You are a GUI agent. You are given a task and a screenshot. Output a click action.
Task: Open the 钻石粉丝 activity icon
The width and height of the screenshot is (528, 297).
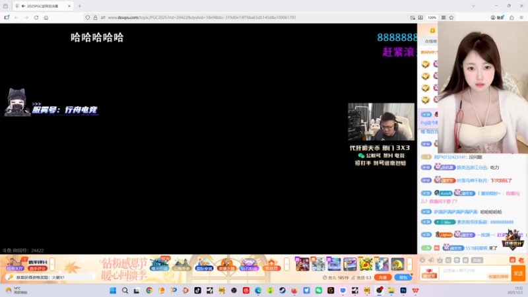(249, 265)
